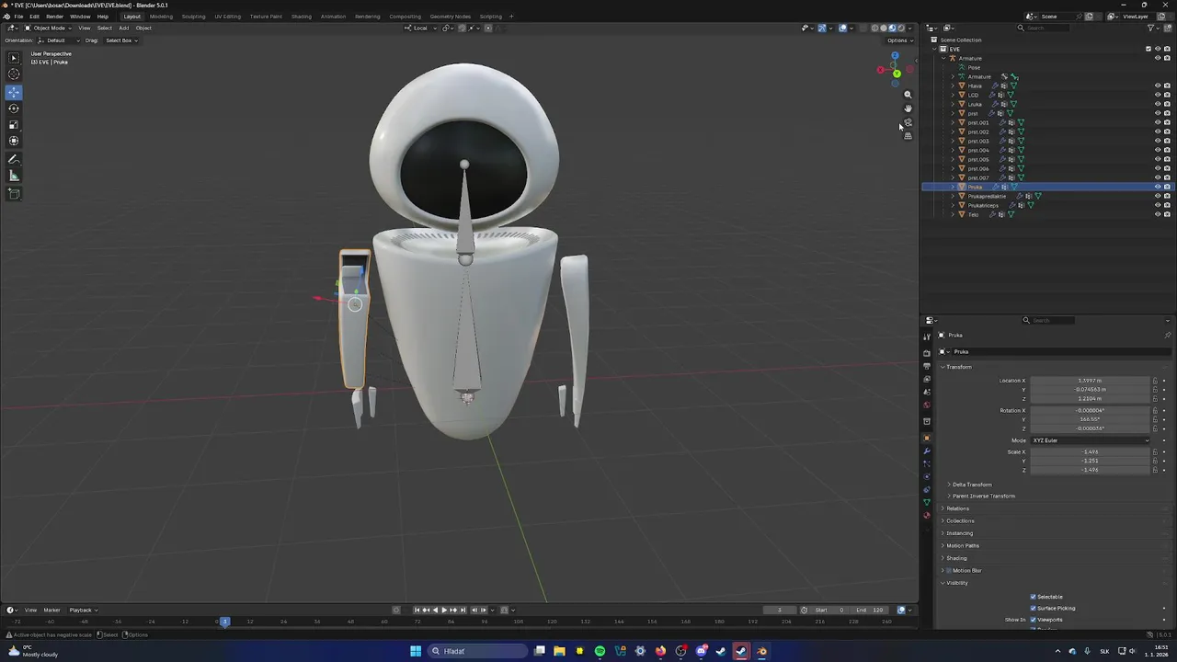The image size is (1177, 662).
Task: Click the modifier wrench icon beside Hlava
Action: coord(995,86)
